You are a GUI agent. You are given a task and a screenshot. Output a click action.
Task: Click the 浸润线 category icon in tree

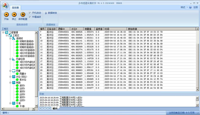coord(14,38)
